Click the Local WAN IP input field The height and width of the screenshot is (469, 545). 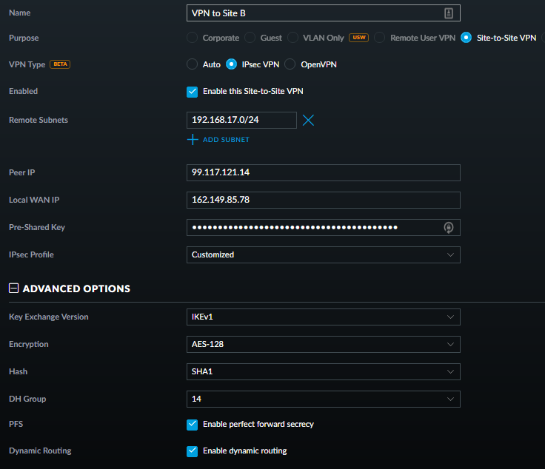click(x=324, y=200)
